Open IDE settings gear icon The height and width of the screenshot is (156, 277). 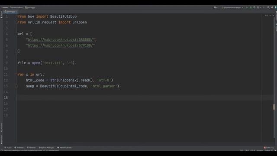[272, 7]
